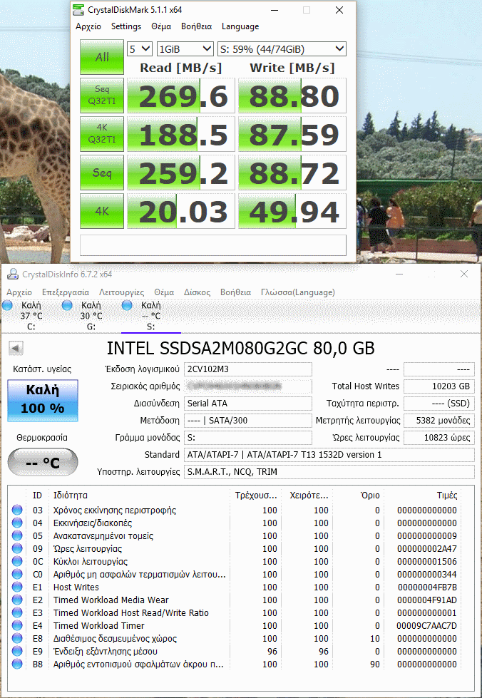Click the Ιδιότητα column header
Image resolution: width=482 pixels, height=698 pixels.
(x=71, y=495)
